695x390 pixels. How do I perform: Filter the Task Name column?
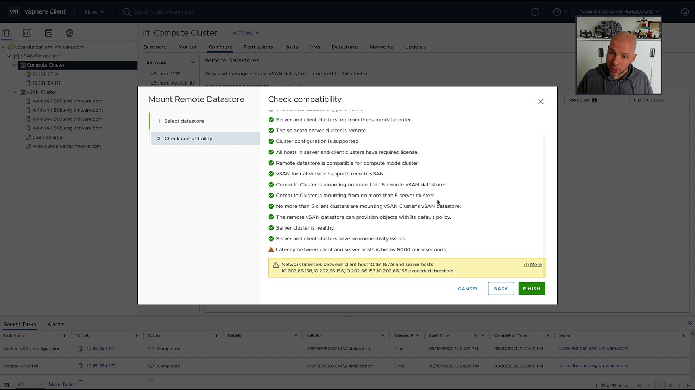click(x=64, y=336)
